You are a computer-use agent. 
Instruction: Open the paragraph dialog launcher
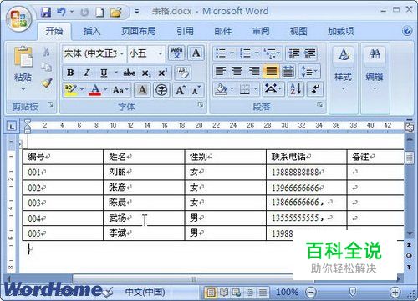click(319, 105)
